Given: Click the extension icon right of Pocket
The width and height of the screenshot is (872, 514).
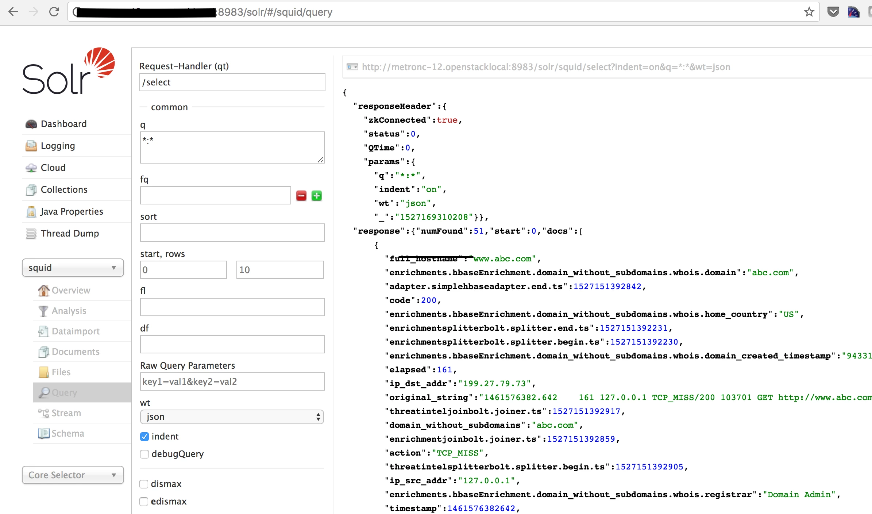Looking at the screenshot, I should click(x=853, y=12).
